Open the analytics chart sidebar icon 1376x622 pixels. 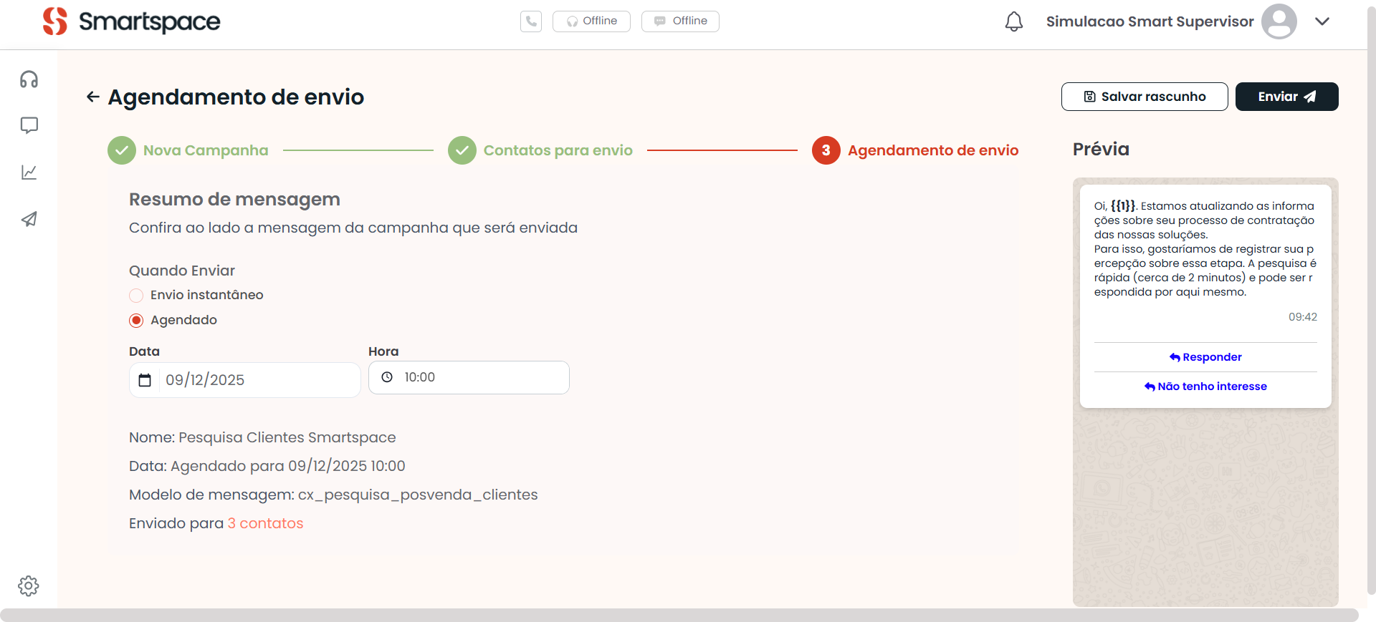tap(29, 172)
